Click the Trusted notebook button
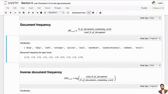168x94 pixels. 144,8
